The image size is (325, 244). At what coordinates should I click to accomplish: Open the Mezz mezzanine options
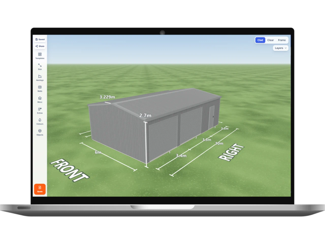click(40, 100)
